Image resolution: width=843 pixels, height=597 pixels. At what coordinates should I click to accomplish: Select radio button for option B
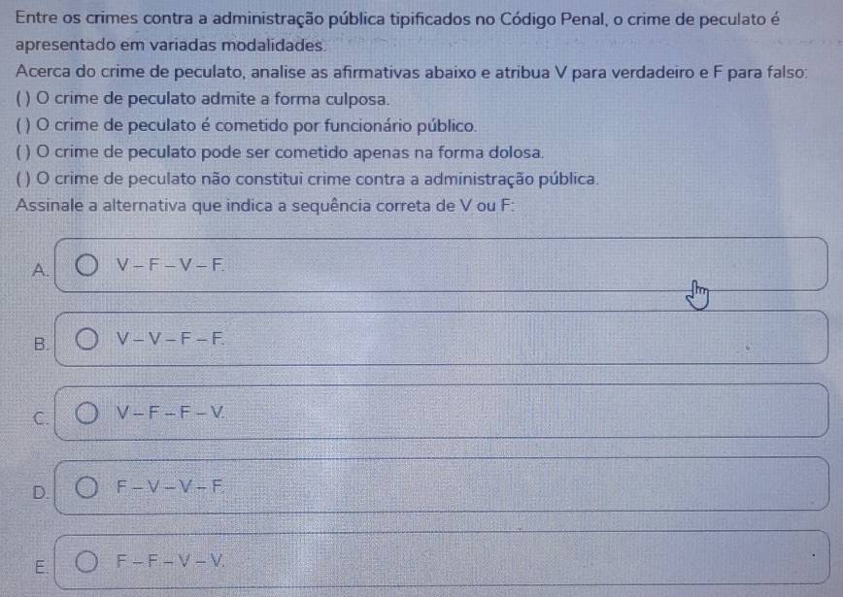click(86, 339)
